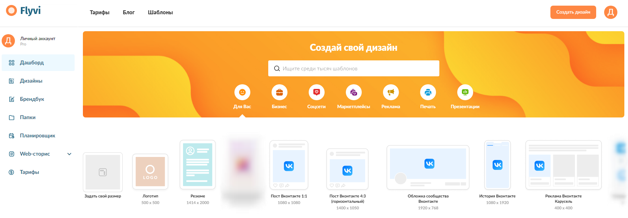Select Дашборд in the sidebar
The height and width of the screenshot is (218, 628).
38,63
